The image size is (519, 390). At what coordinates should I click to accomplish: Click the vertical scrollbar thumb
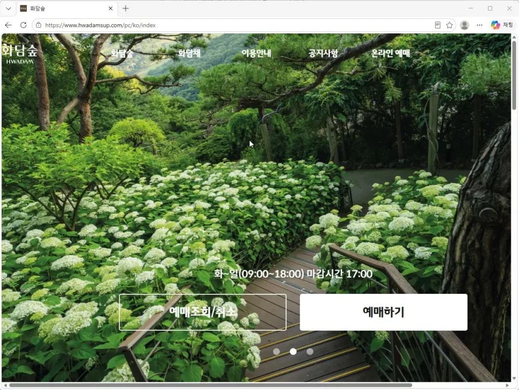click(514, 75)
